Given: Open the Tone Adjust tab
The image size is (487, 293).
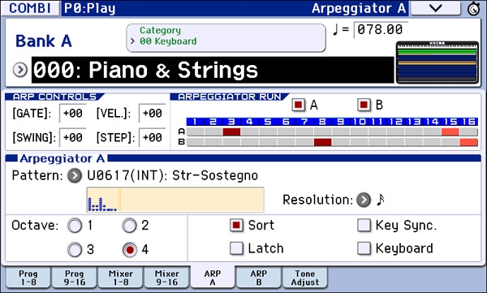Looking at the screenshot, I should coord(305,278).
